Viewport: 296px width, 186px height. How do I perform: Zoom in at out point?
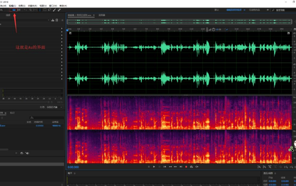coord(292,167)
